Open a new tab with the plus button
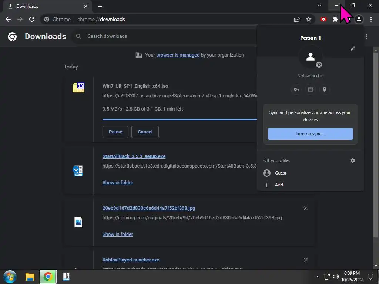The width and height of the screenshot is (379, 284). click(x=100, y=6)
